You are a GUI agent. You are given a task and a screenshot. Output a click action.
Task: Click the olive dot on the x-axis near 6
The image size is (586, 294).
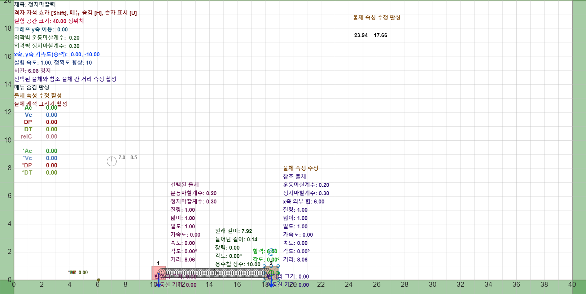[99, 280]
